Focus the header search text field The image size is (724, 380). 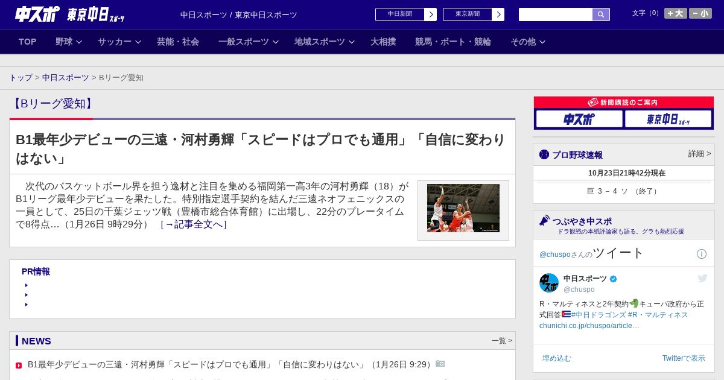(x=556, y=14)
